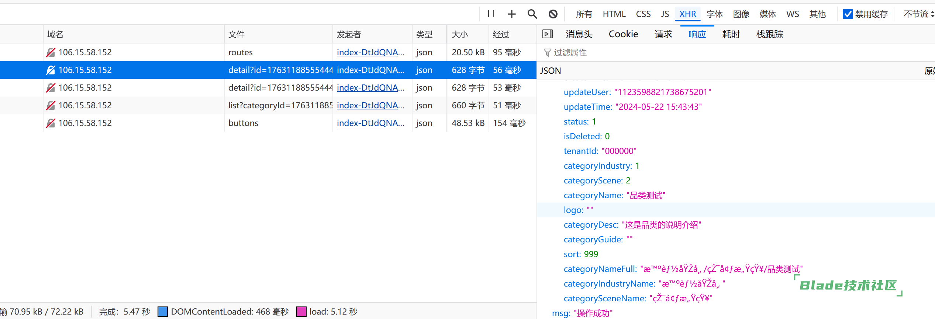The image size is (935, 319).
Task: Filter requests by 所有
Action: (584, 14)
